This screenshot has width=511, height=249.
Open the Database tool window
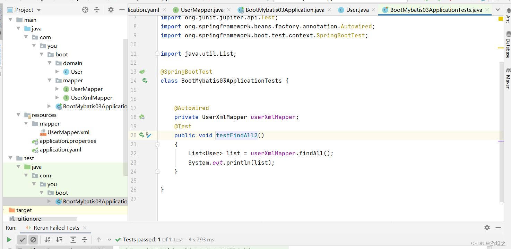(x=508, y=45)
